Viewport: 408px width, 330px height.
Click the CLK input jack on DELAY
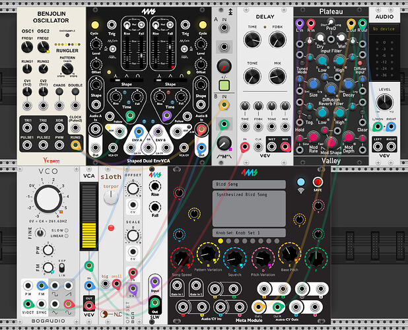[x=258, y=147]
